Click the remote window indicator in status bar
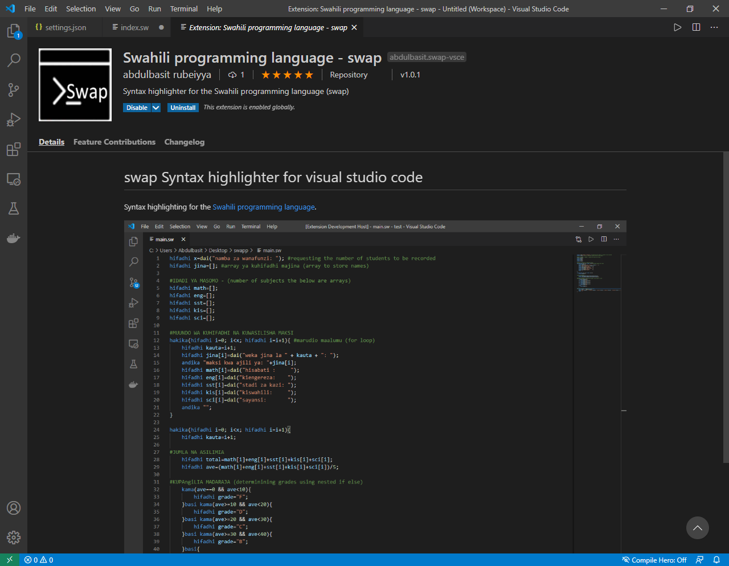The width and height of the screenshot is (729, 566). (x=10, y=560)
